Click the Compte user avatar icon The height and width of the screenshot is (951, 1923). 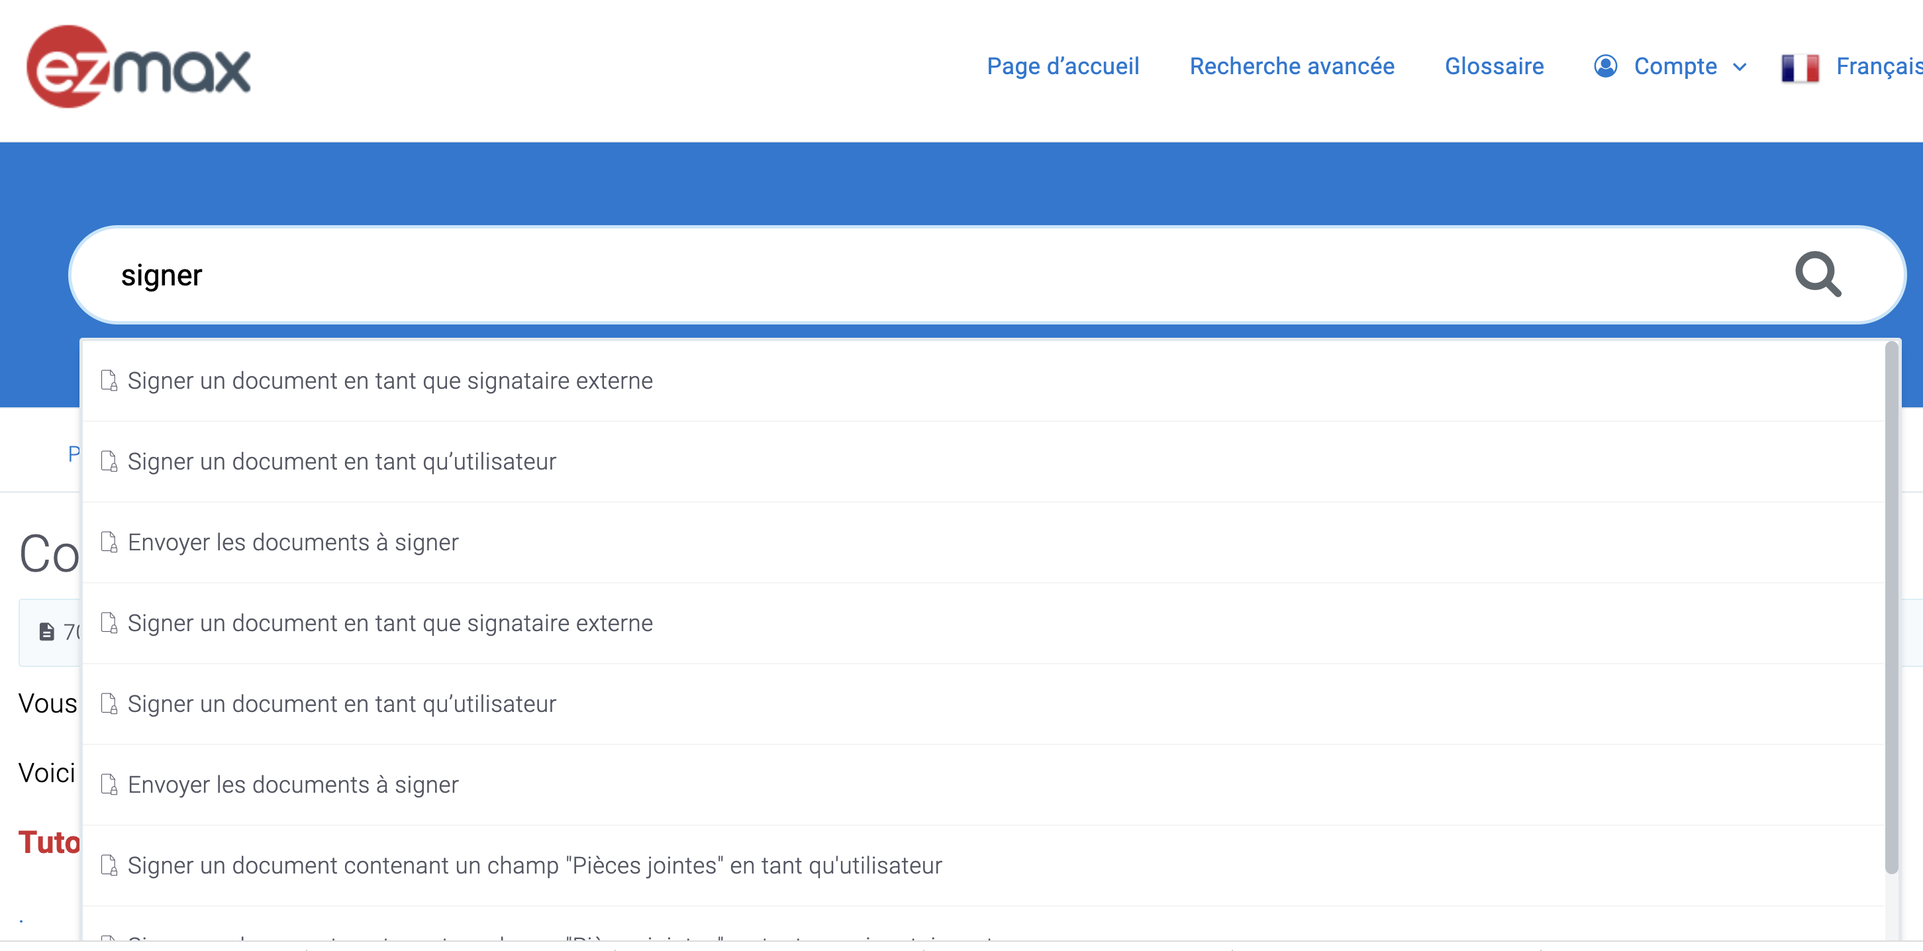click(x=1605, y=66)
